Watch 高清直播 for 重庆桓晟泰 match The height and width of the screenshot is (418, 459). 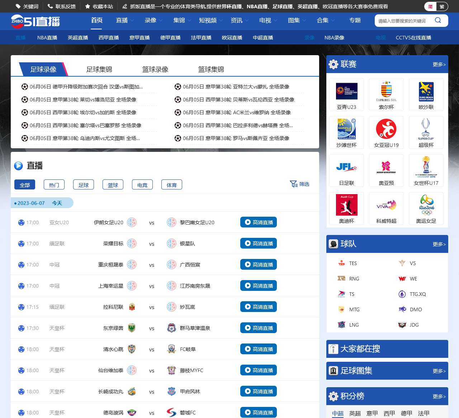pos(259,264)
